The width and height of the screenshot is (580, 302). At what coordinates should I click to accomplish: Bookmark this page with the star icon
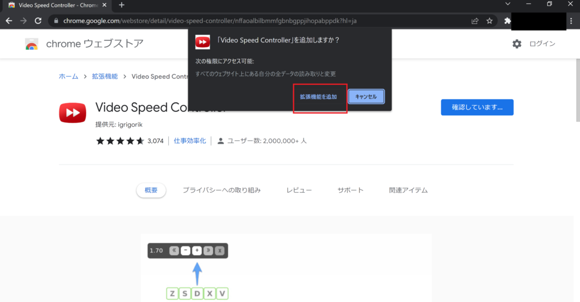click(x=489, y=21)
